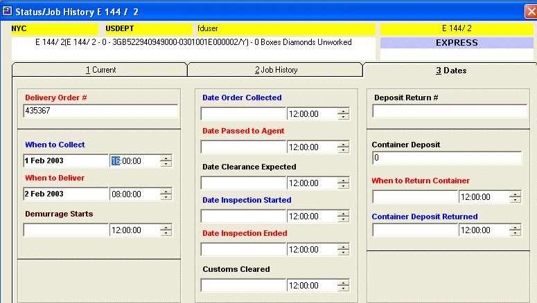Viewport: 537px width, 303px height.
Task: Click the EXPRESS status label
Action: tap(457, 43)
